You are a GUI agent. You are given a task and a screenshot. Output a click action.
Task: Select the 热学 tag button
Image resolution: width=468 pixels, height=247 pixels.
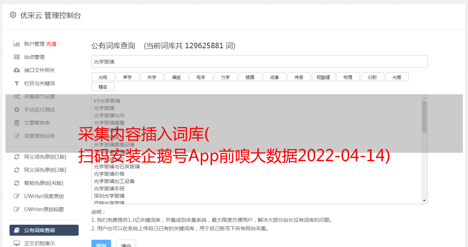tap(152, 77)
